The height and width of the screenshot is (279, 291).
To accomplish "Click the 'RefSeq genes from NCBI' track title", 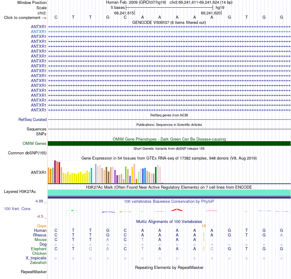I will 169,115.
